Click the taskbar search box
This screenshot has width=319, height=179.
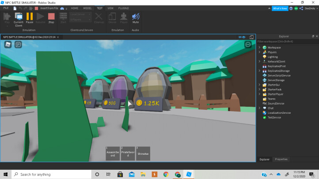[x=51, y=174]
